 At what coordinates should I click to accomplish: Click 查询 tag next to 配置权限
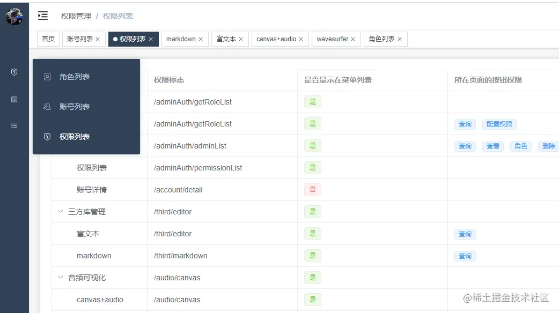465,124
